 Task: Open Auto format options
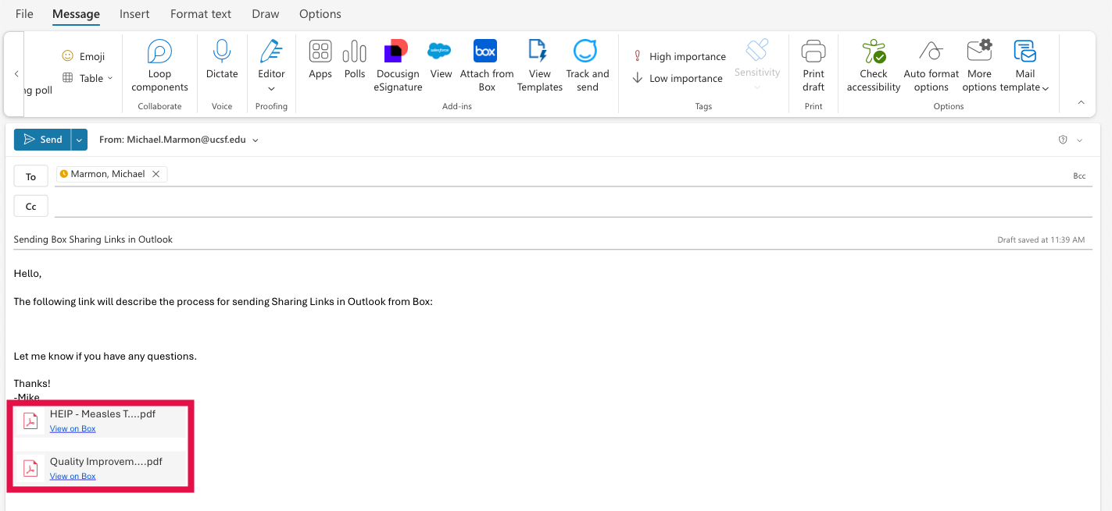tap(931, 66)
